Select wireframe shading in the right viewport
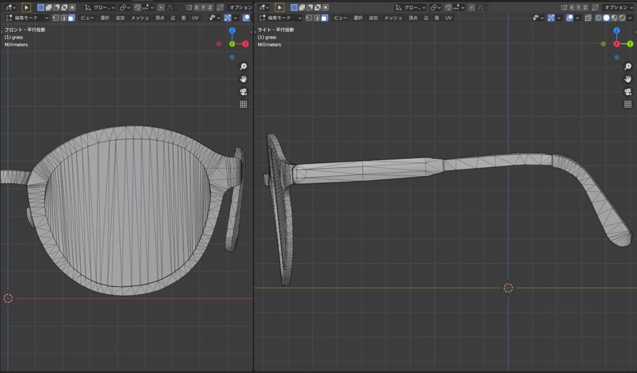 (x=598, y=18)
